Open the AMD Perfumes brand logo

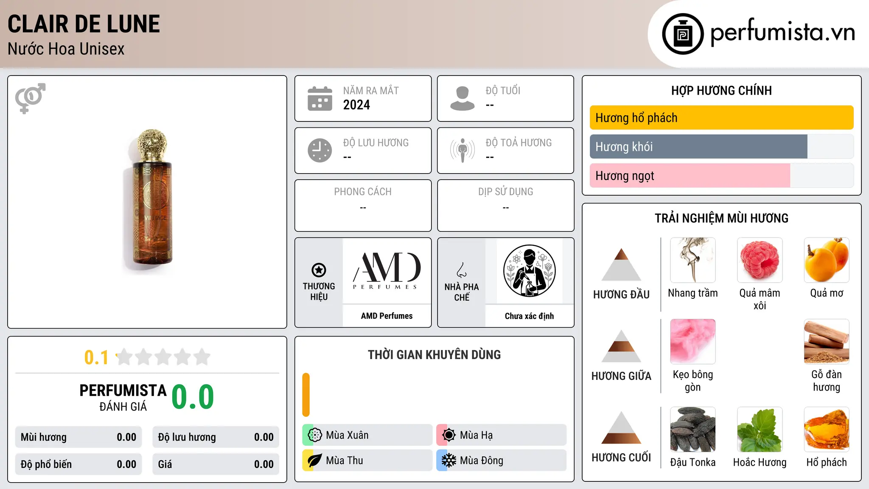pos(387,271)
